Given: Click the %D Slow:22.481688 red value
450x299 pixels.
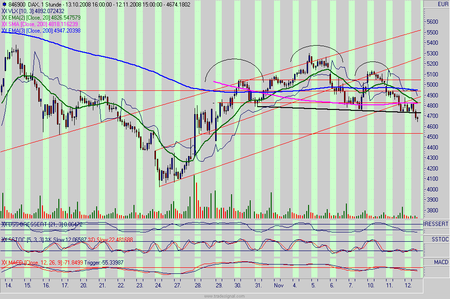Looking at the screenshot, I should 111,240.
